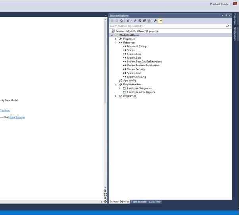Select the System.Core reference
Viewport: 239px width, 215px height.
point(134,54)
